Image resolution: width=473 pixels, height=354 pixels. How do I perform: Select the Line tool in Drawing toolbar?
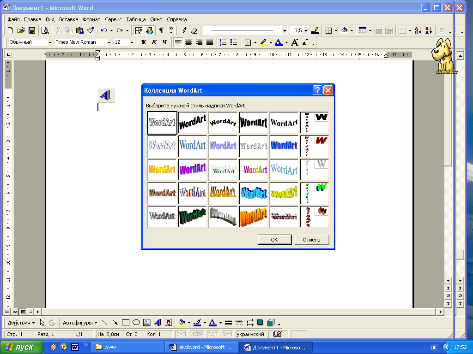(x=104, y=323)
